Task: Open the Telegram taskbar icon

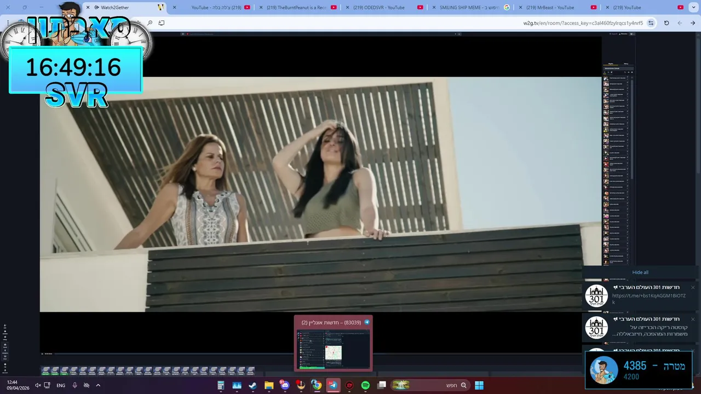Action: click(333, 385)
